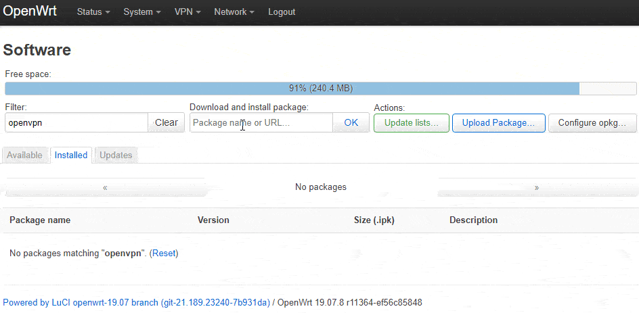Open the Updates tab
639x313 pixels.
point(116,155)
